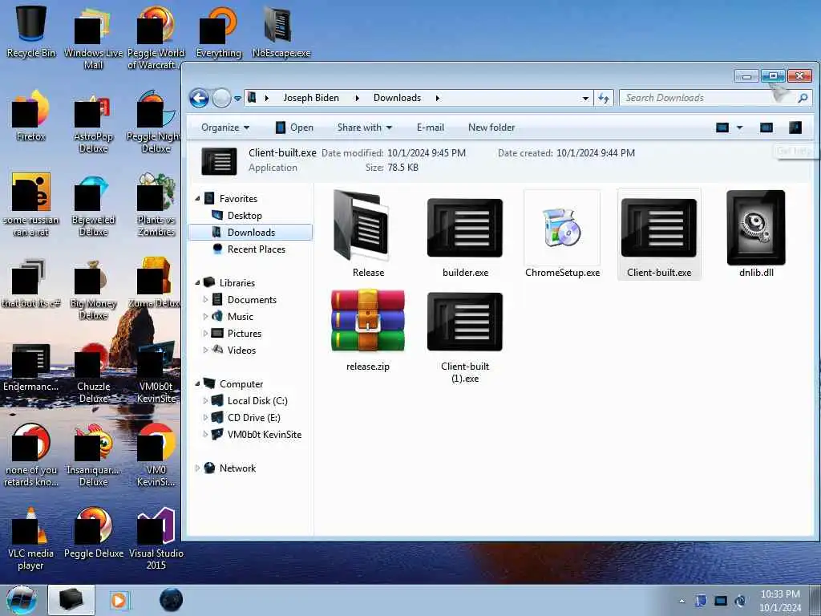821x616 pixels.
Task: Click Libraries in navigation pane
Action: pos(237,283)
